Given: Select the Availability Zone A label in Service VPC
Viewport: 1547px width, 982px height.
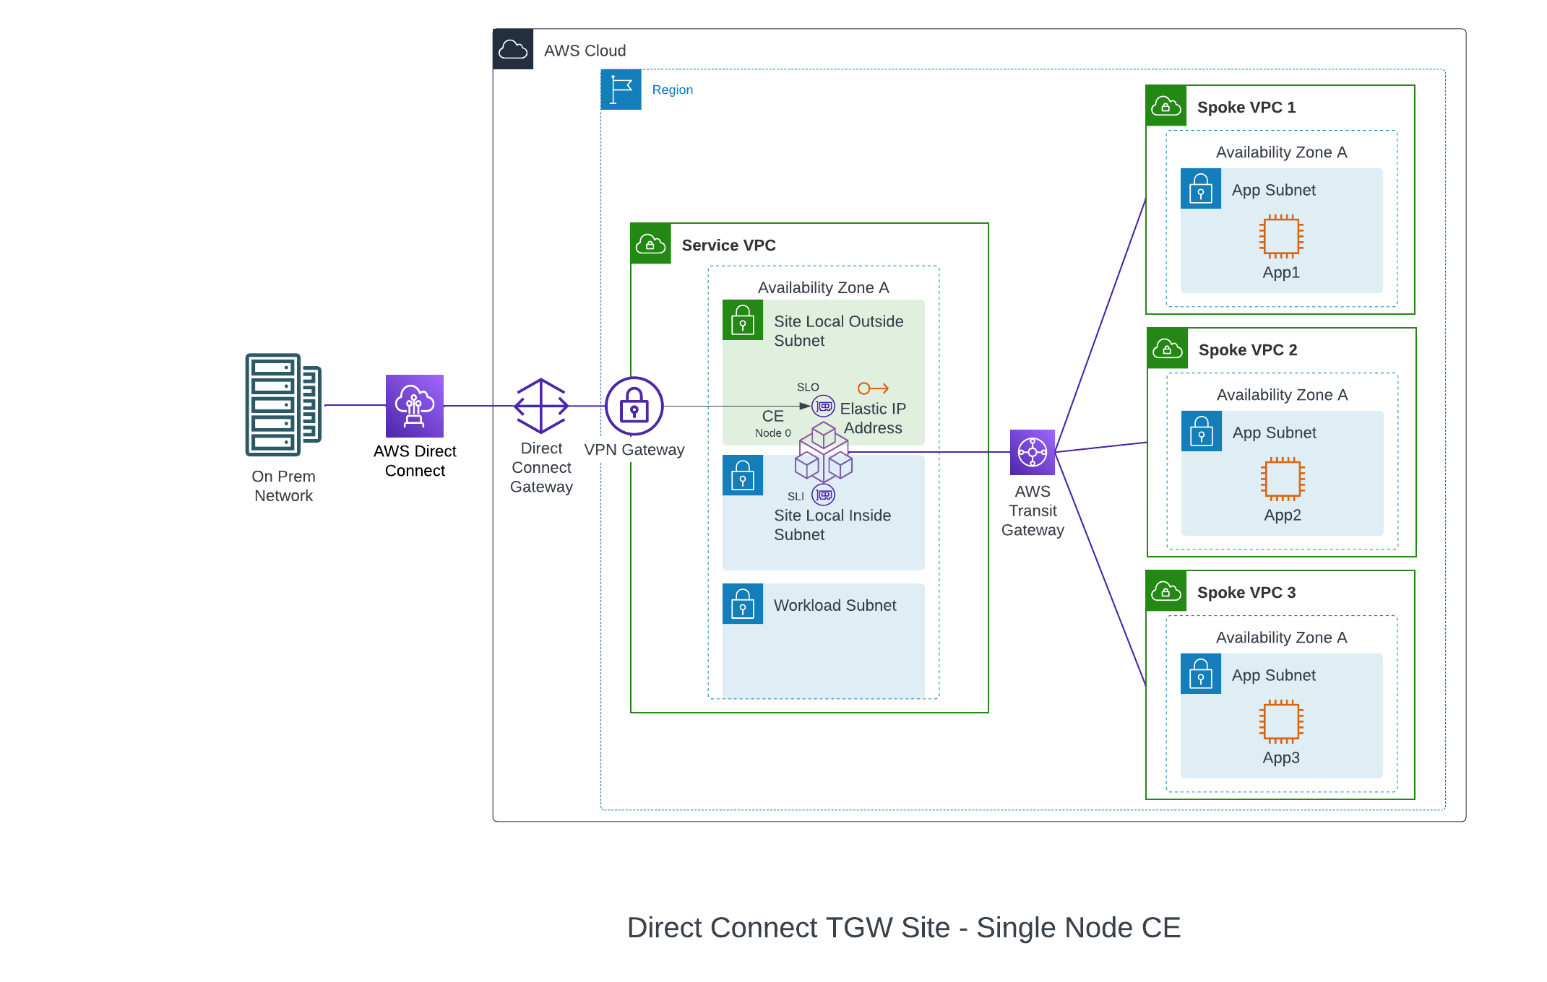Looking at the screenshot, I should (x=823, y=287).
